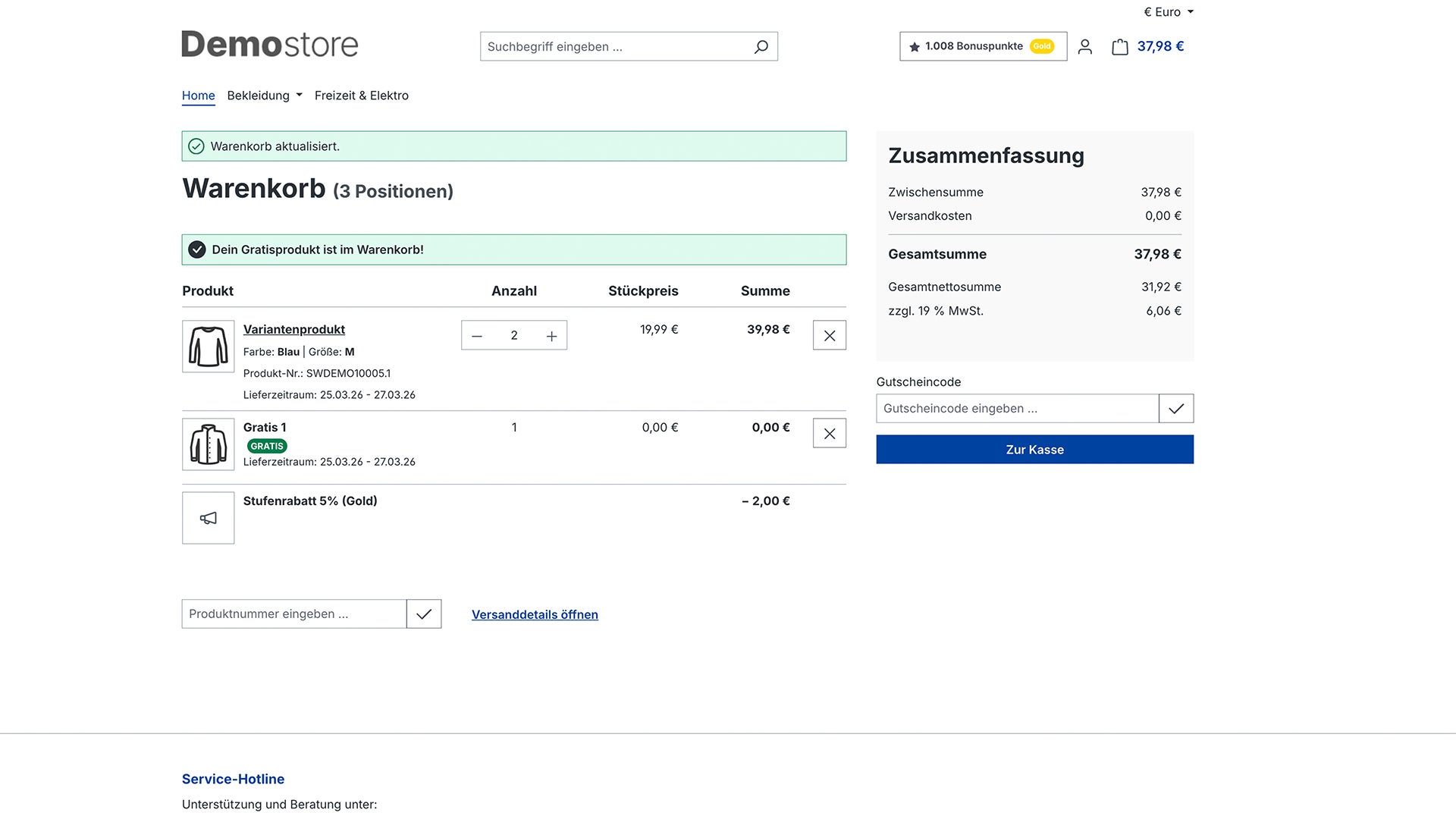Open Versanddetails öffnen link
The height and width of the screenshot is (819, 1456).
click(535, 614)
